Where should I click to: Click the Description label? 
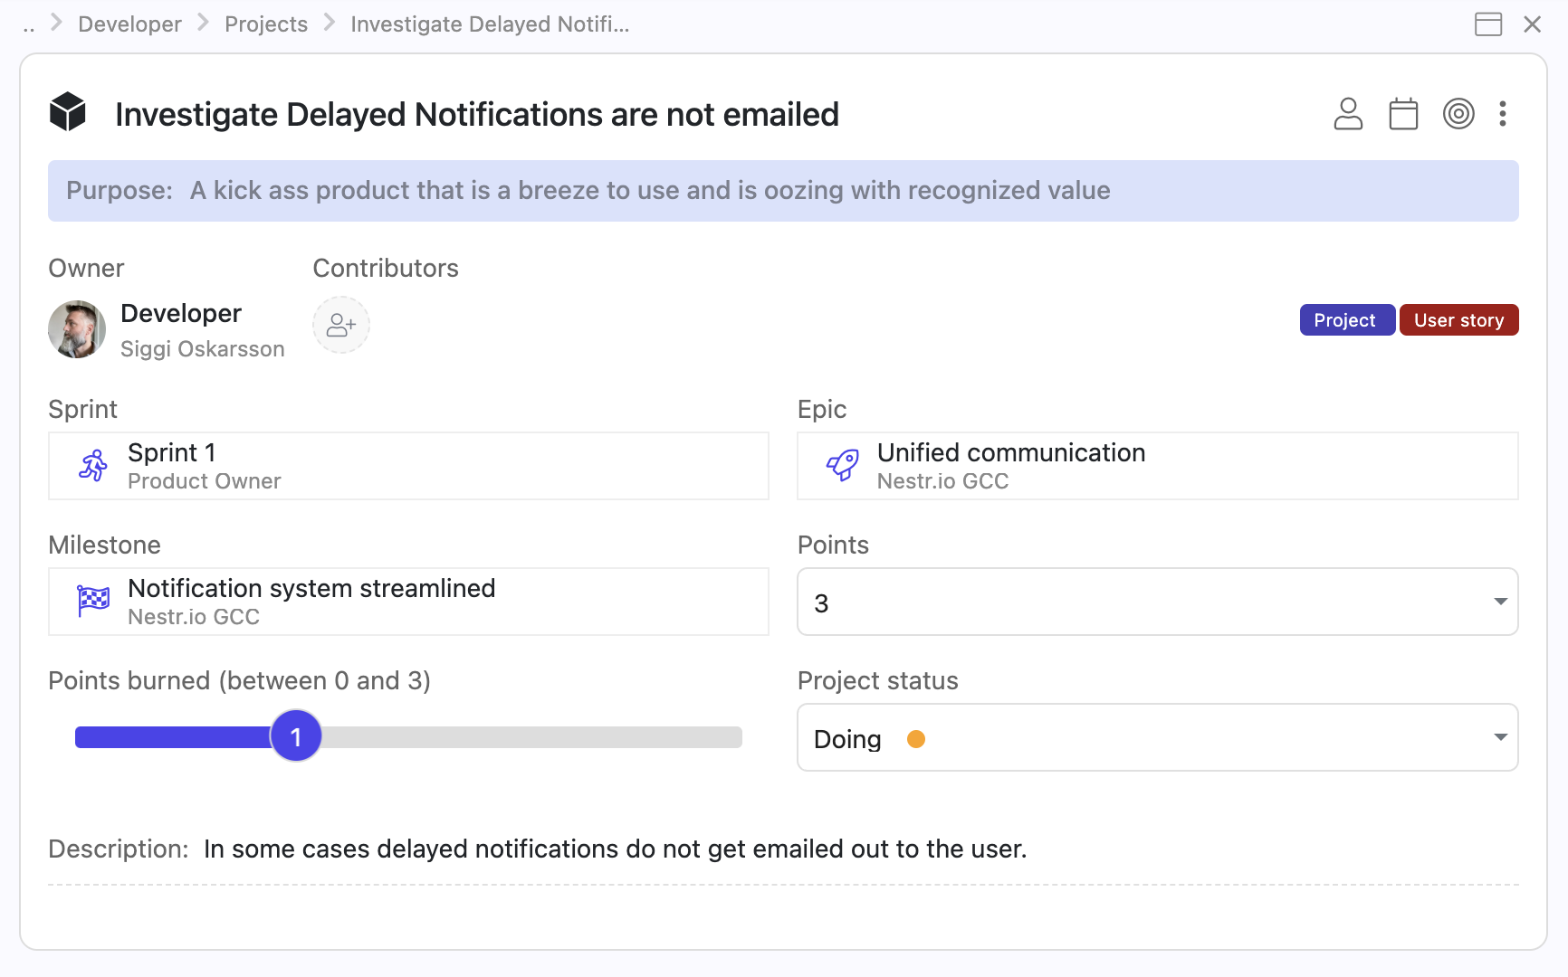[119, 849]
